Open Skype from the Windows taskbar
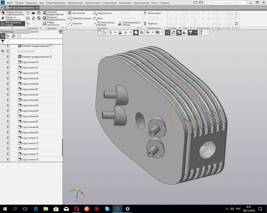 pyautogui.click(x=107, y=209)
